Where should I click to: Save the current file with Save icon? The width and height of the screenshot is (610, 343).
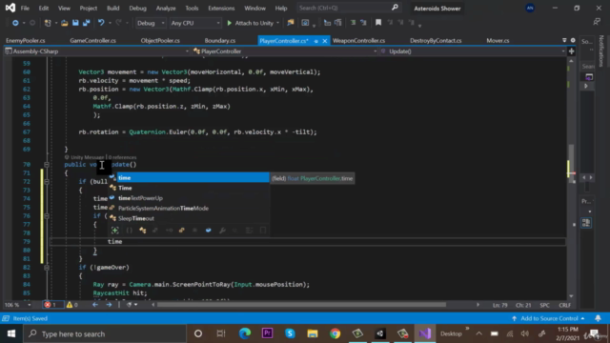click(x=75, y=23)
